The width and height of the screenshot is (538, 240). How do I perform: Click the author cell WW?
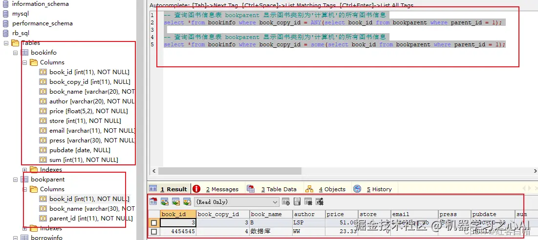click(309, 231)
